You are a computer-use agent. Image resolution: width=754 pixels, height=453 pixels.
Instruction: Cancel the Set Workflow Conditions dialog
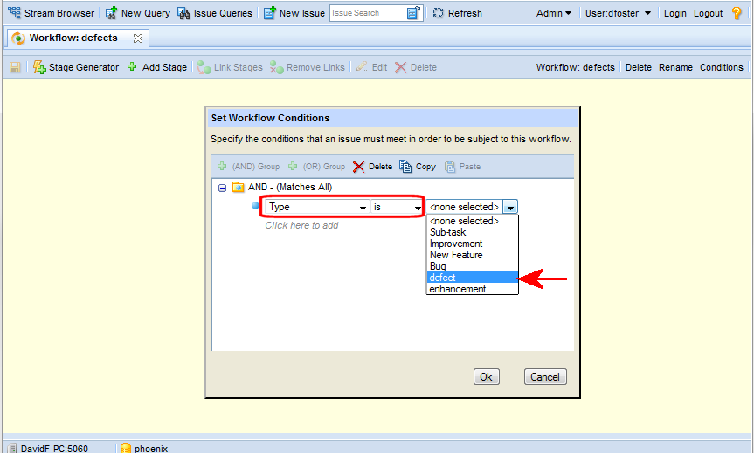tap(545, 376)
